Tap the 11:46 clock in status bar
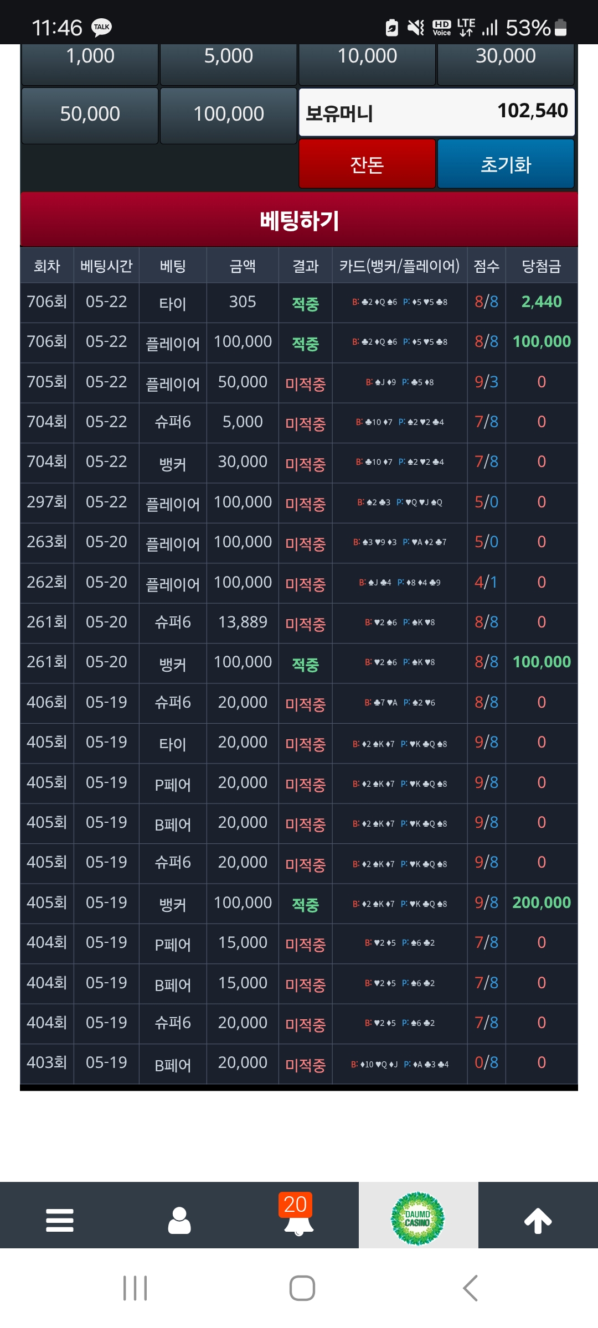Screen dimensions: 598x1328 (x=57, y=28)
